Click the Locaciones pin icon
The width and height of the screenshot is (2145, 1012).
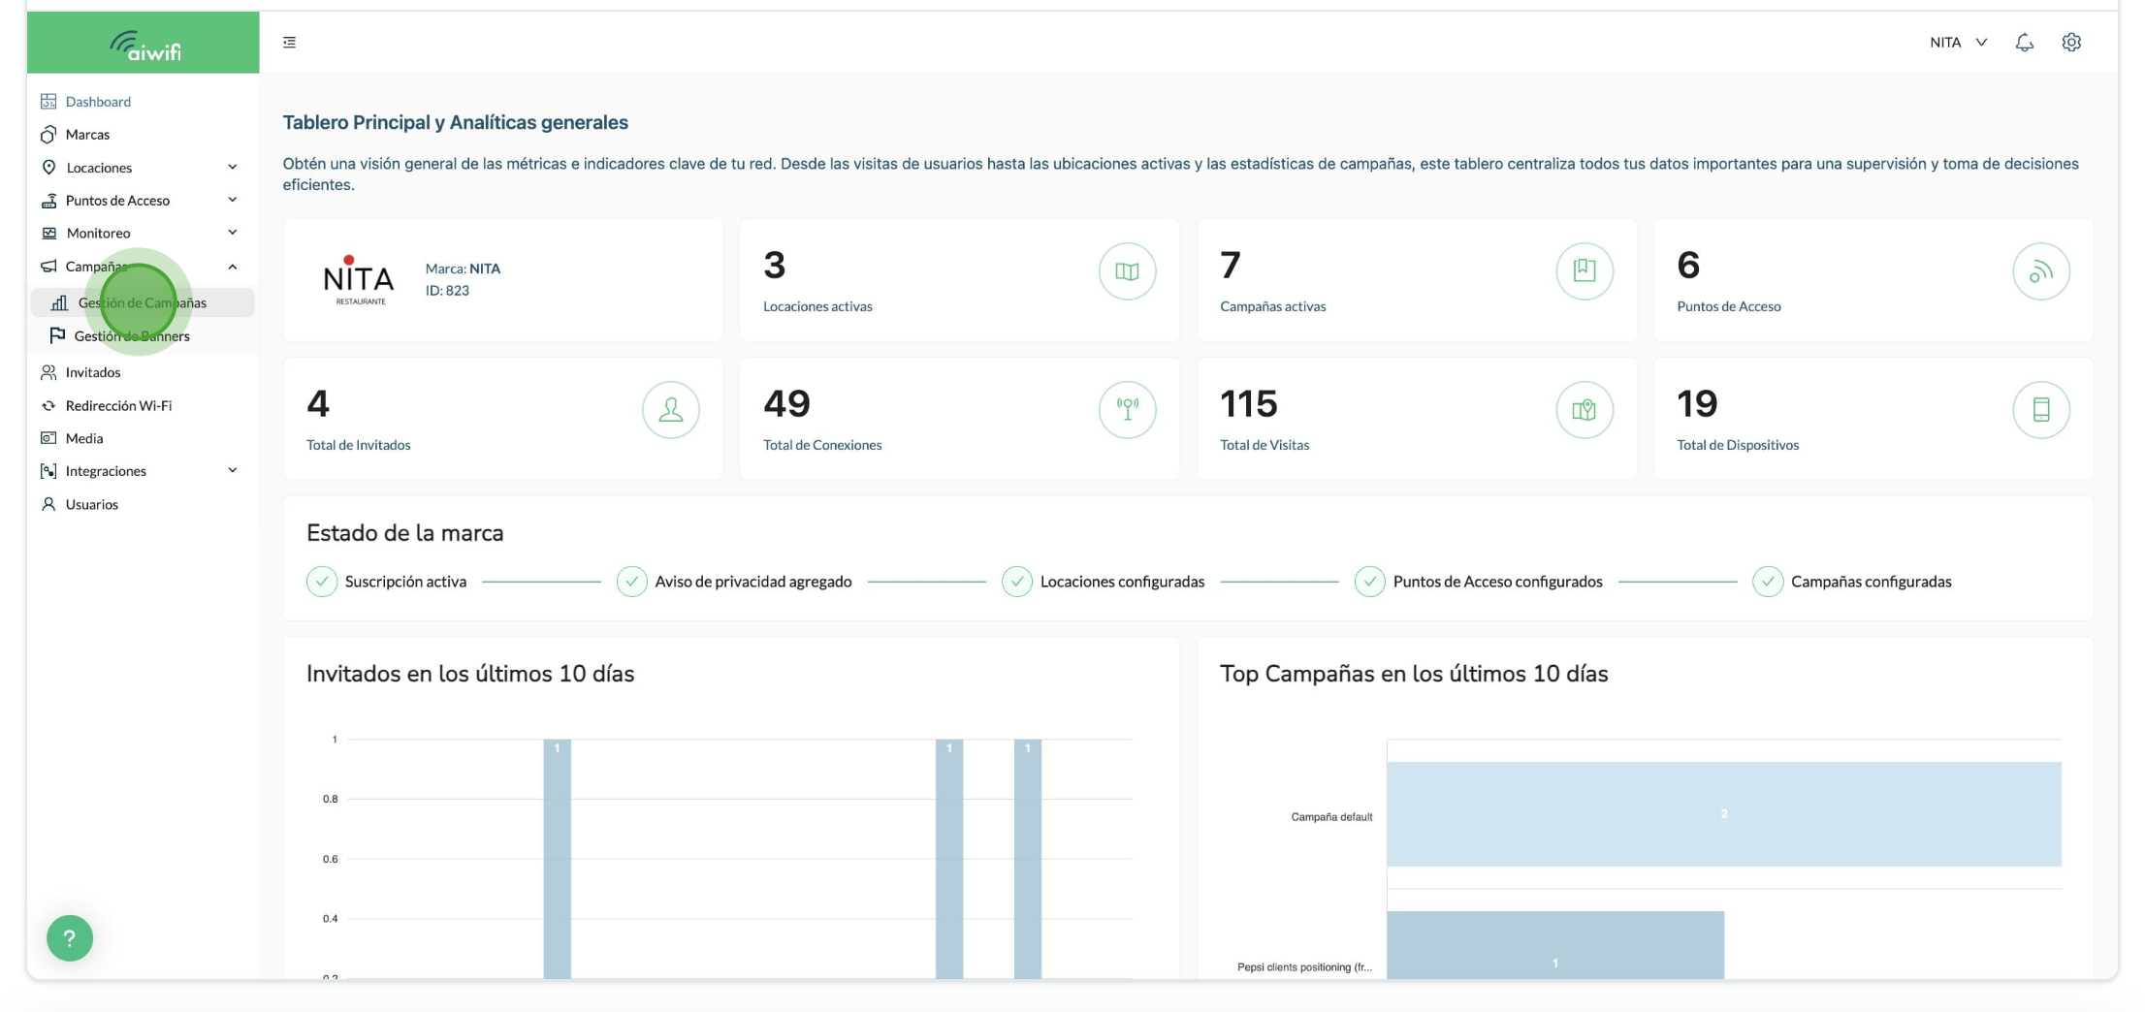(x=48, y=167)
